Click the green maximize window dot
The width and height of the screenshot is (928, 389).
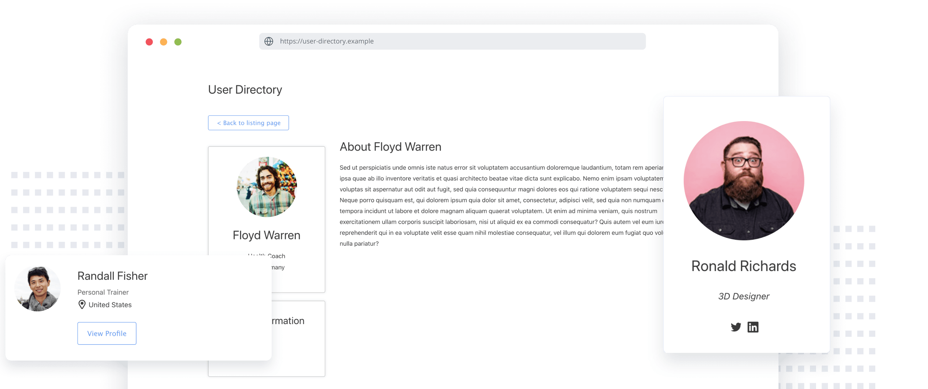pyautogui.click(x=178, y=42)
